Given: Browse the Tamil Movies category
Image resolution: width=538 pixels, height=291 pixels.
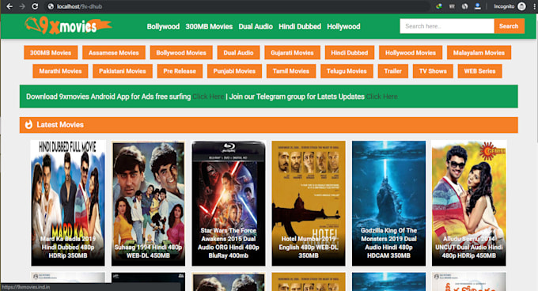Looking at the screenshot, I should [291, 71].
